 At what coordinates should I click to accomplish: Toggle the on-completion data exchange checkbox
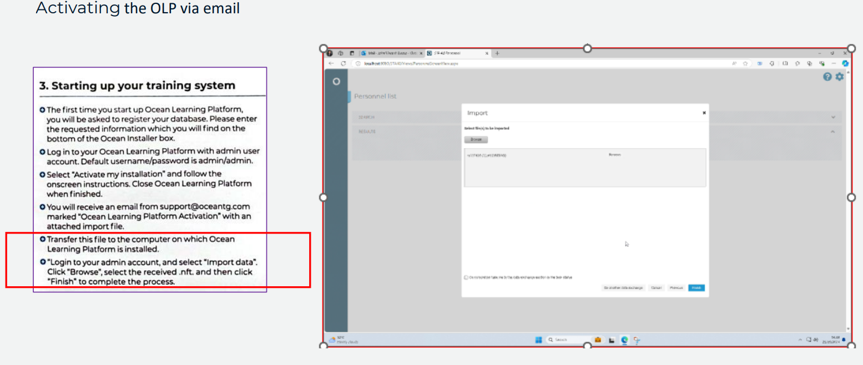[x=465, y=277]
